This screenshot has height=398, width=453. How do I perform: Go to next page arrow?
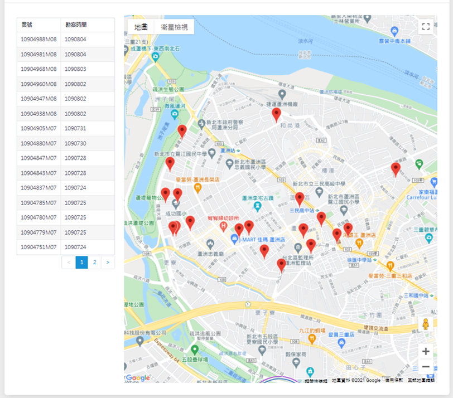point(108,263)
